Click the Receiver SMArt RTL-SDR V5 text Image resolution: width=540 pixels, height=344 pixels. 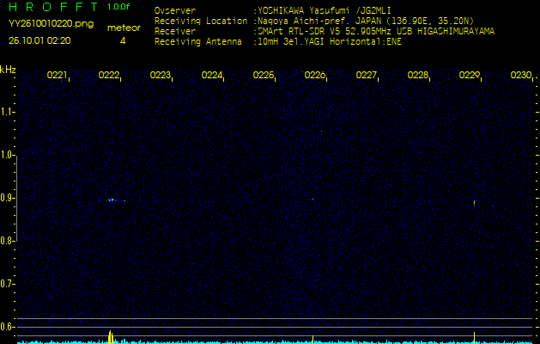376,32
